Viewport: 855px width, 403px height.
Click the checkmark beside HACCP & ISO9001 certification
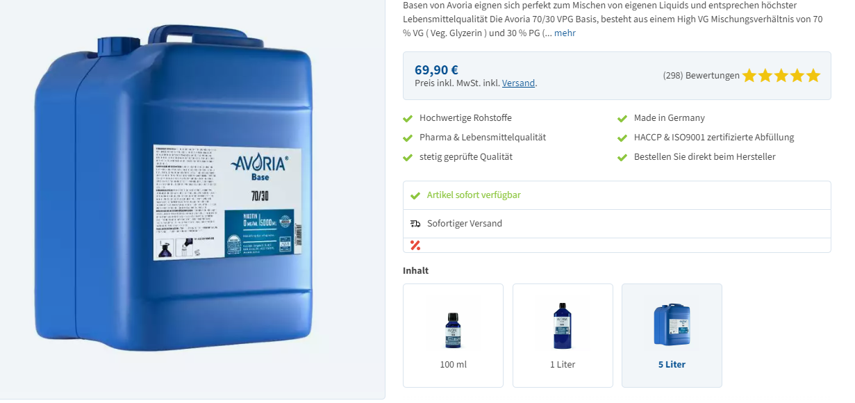tap(622, 138)
